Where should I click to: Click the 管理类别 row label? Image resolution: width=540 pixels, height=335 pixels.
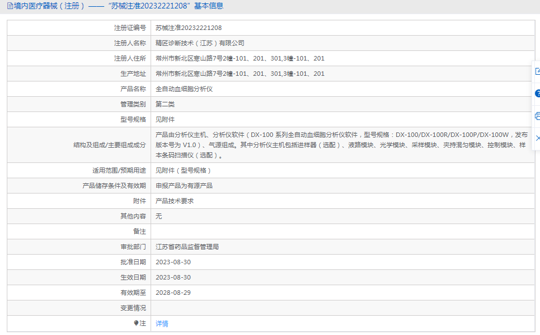point(133,104)
